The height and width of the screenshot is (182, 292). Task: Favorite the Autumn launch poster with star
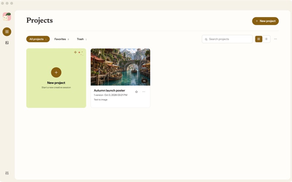[137, 92]
